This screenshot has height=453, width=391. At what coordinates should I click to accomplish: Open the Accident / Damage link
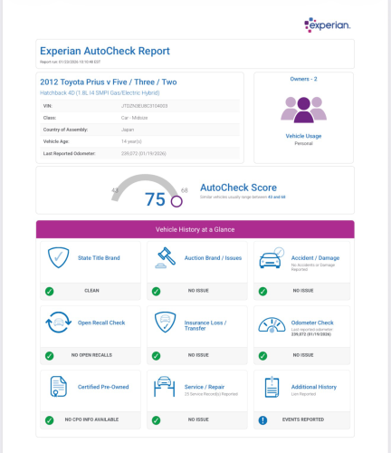pos(315,258)
